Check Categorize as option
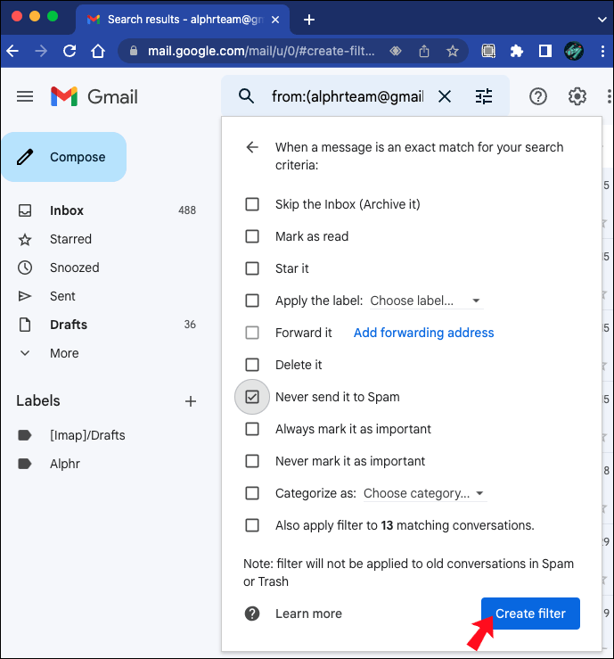Screen dimensions: 614x659 point(252,493)
